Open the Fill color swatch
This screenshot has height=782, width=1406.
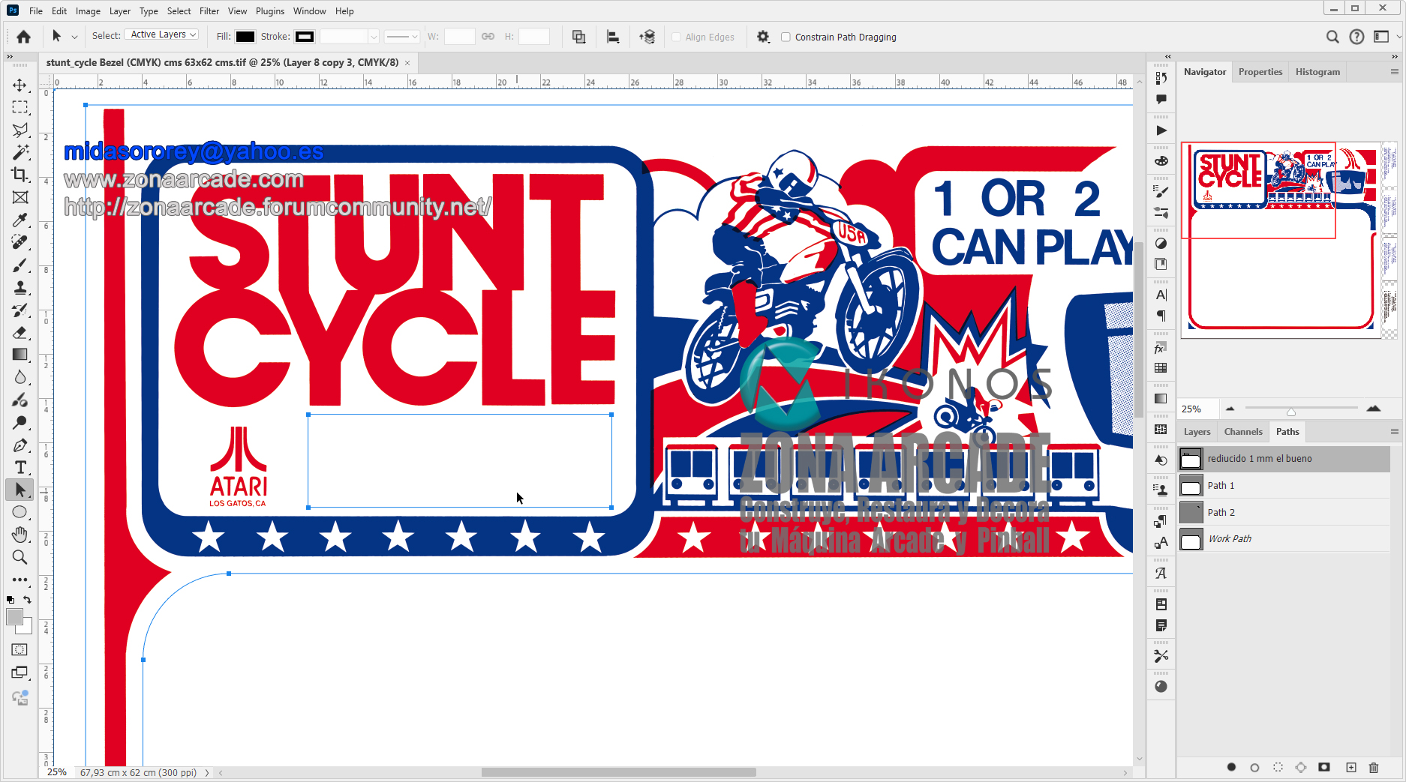click(x=245, y=37)
